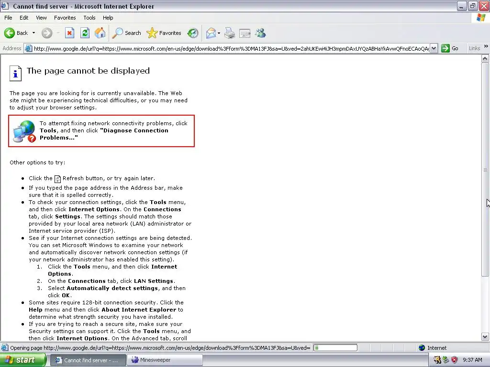Click "About Internet Explorer" bold text
The image size is (490, 367).
click(139, 310)
